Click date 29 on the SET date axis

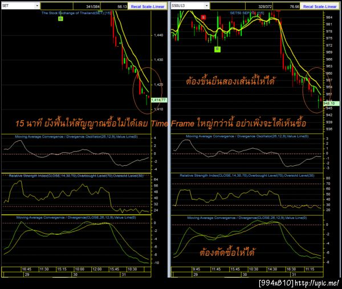27,274
